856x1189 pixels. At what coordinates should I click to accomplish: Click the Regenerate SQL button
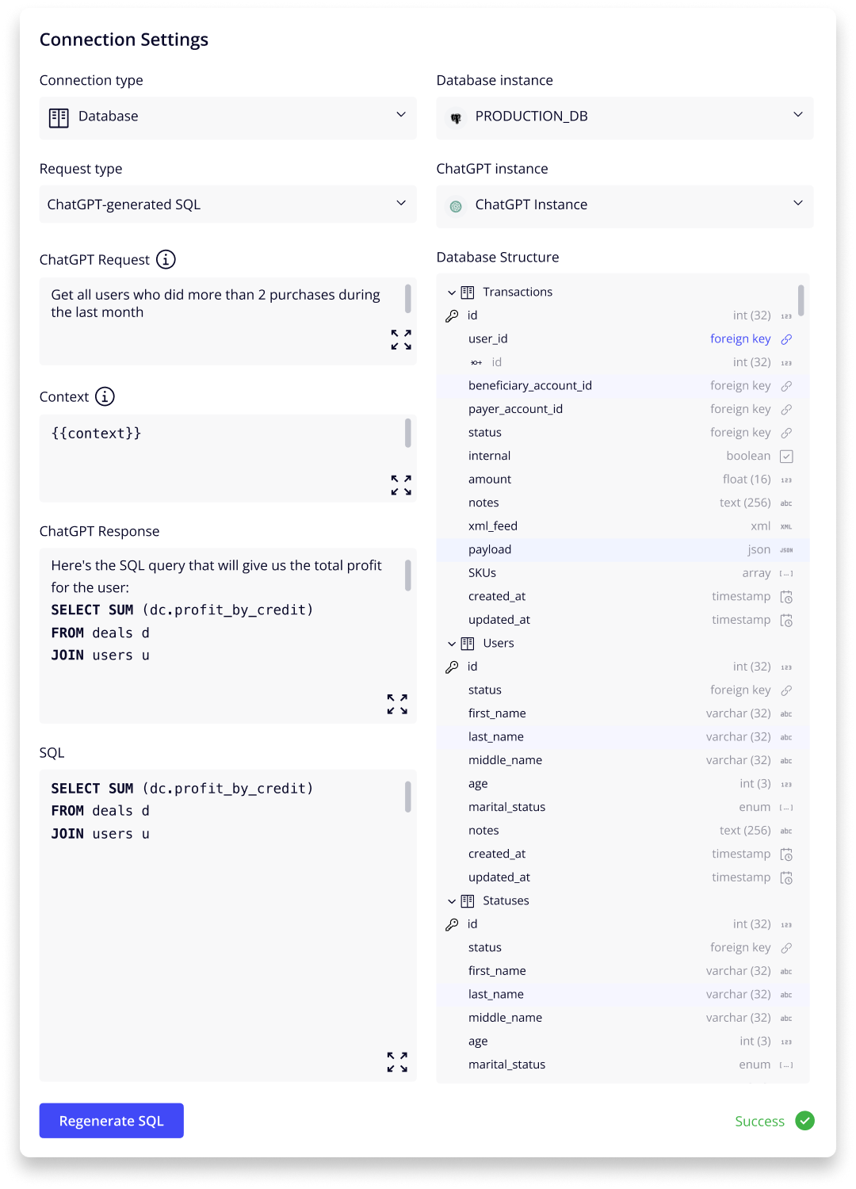pos(112,1121)
